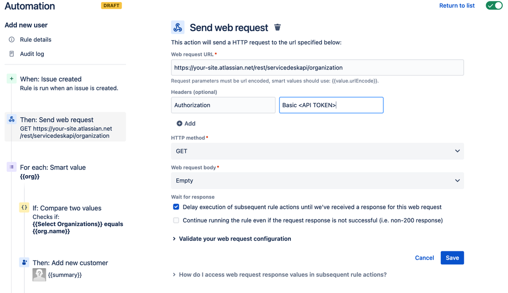
Task: Select the For each: Smart value branch
Action: coord(53,172)
